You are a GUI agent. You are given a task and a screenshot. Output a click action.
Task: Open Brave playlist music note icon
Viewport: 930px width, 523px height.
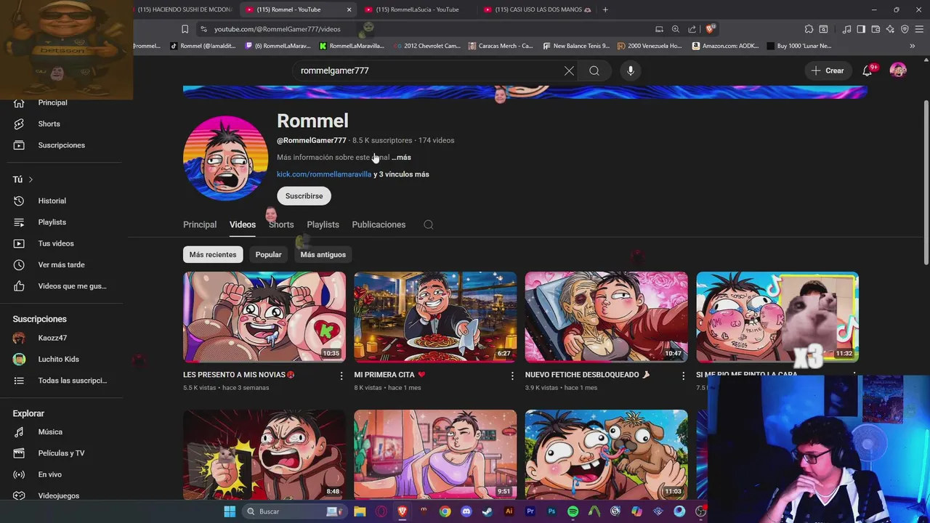tap(846, 29)
